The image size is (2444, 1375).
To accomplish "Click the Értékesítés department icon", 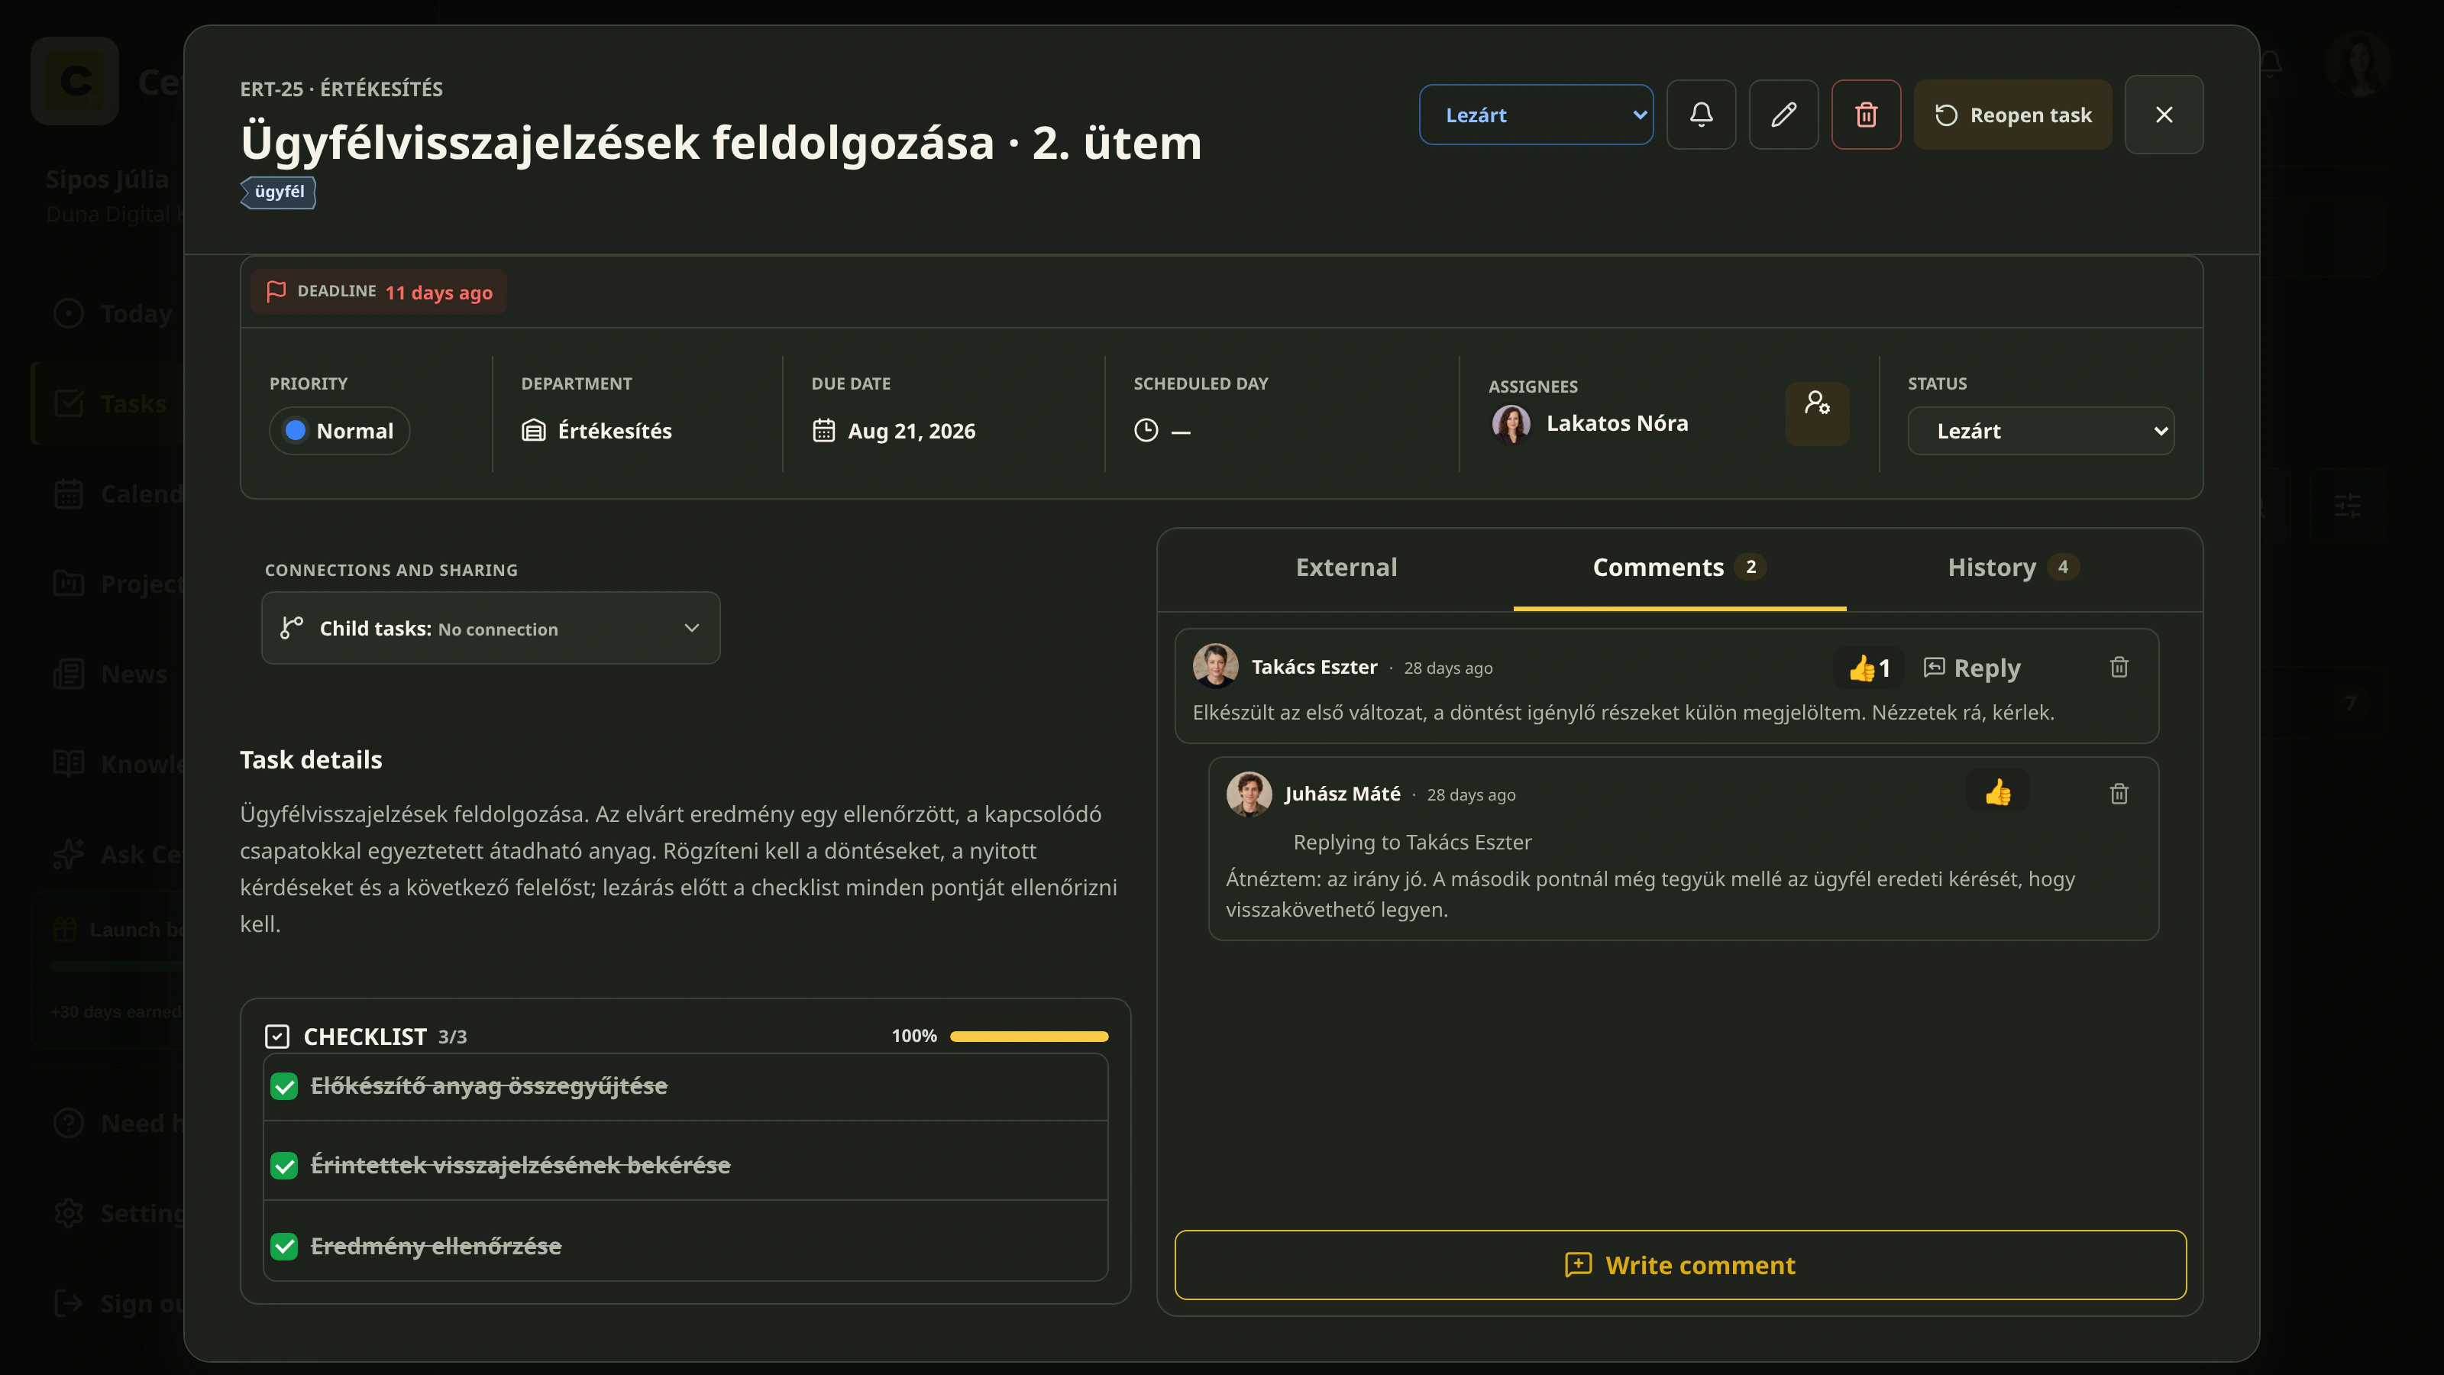I will (533, 431).
